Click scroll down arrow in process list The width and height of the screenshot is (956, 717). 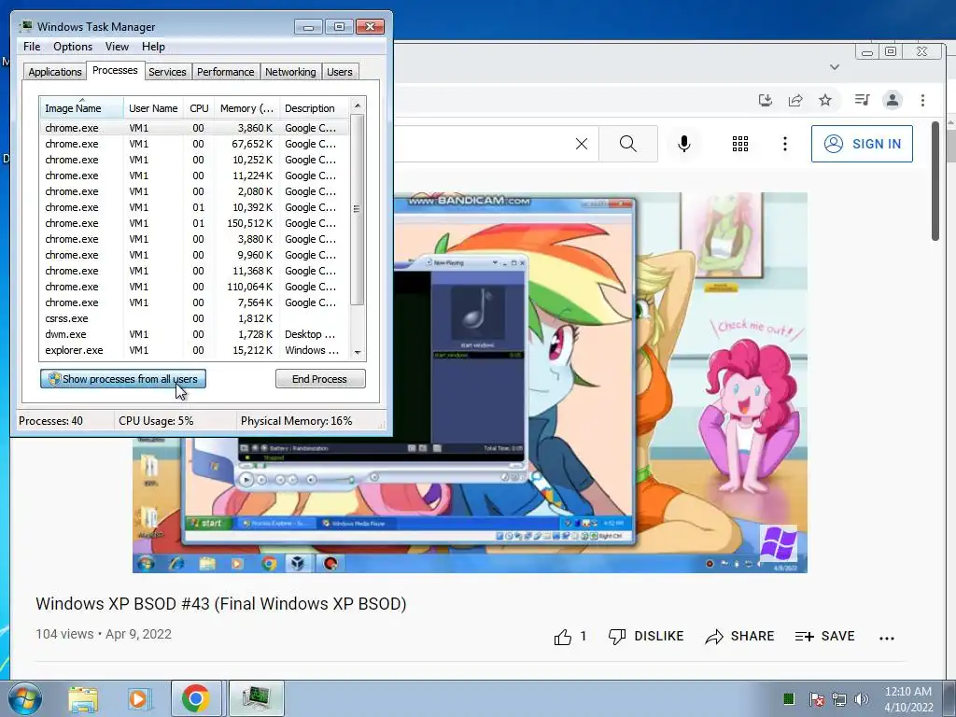(x=358, y=352)
